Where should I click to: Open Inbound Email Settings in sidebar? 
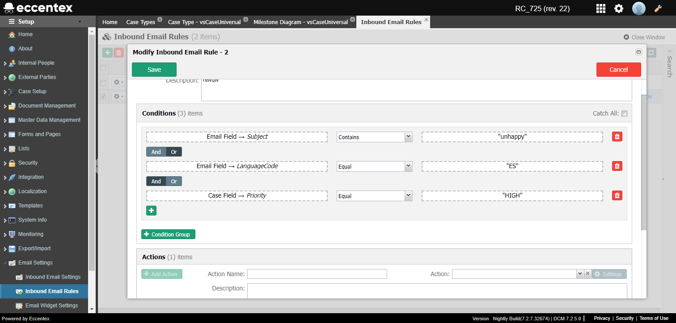coord(53,277)
